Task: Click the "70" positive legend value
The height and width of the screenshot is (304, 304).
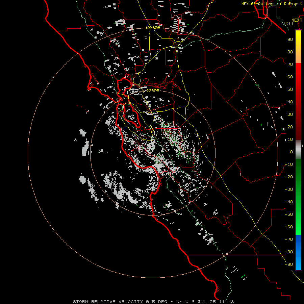Action: click(x=290, y=65)
